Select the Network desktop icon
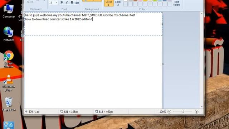The height and width of the screenshot is (129, 229). click(x=9, y=34)
